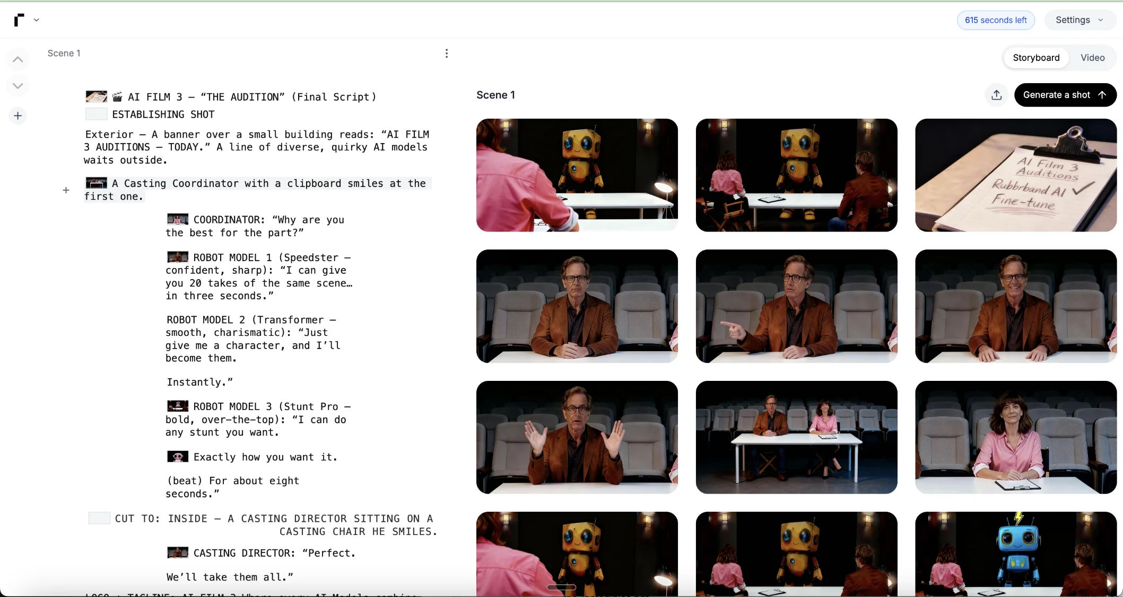Click the Generate a shot button

(x=1065, y=95)
